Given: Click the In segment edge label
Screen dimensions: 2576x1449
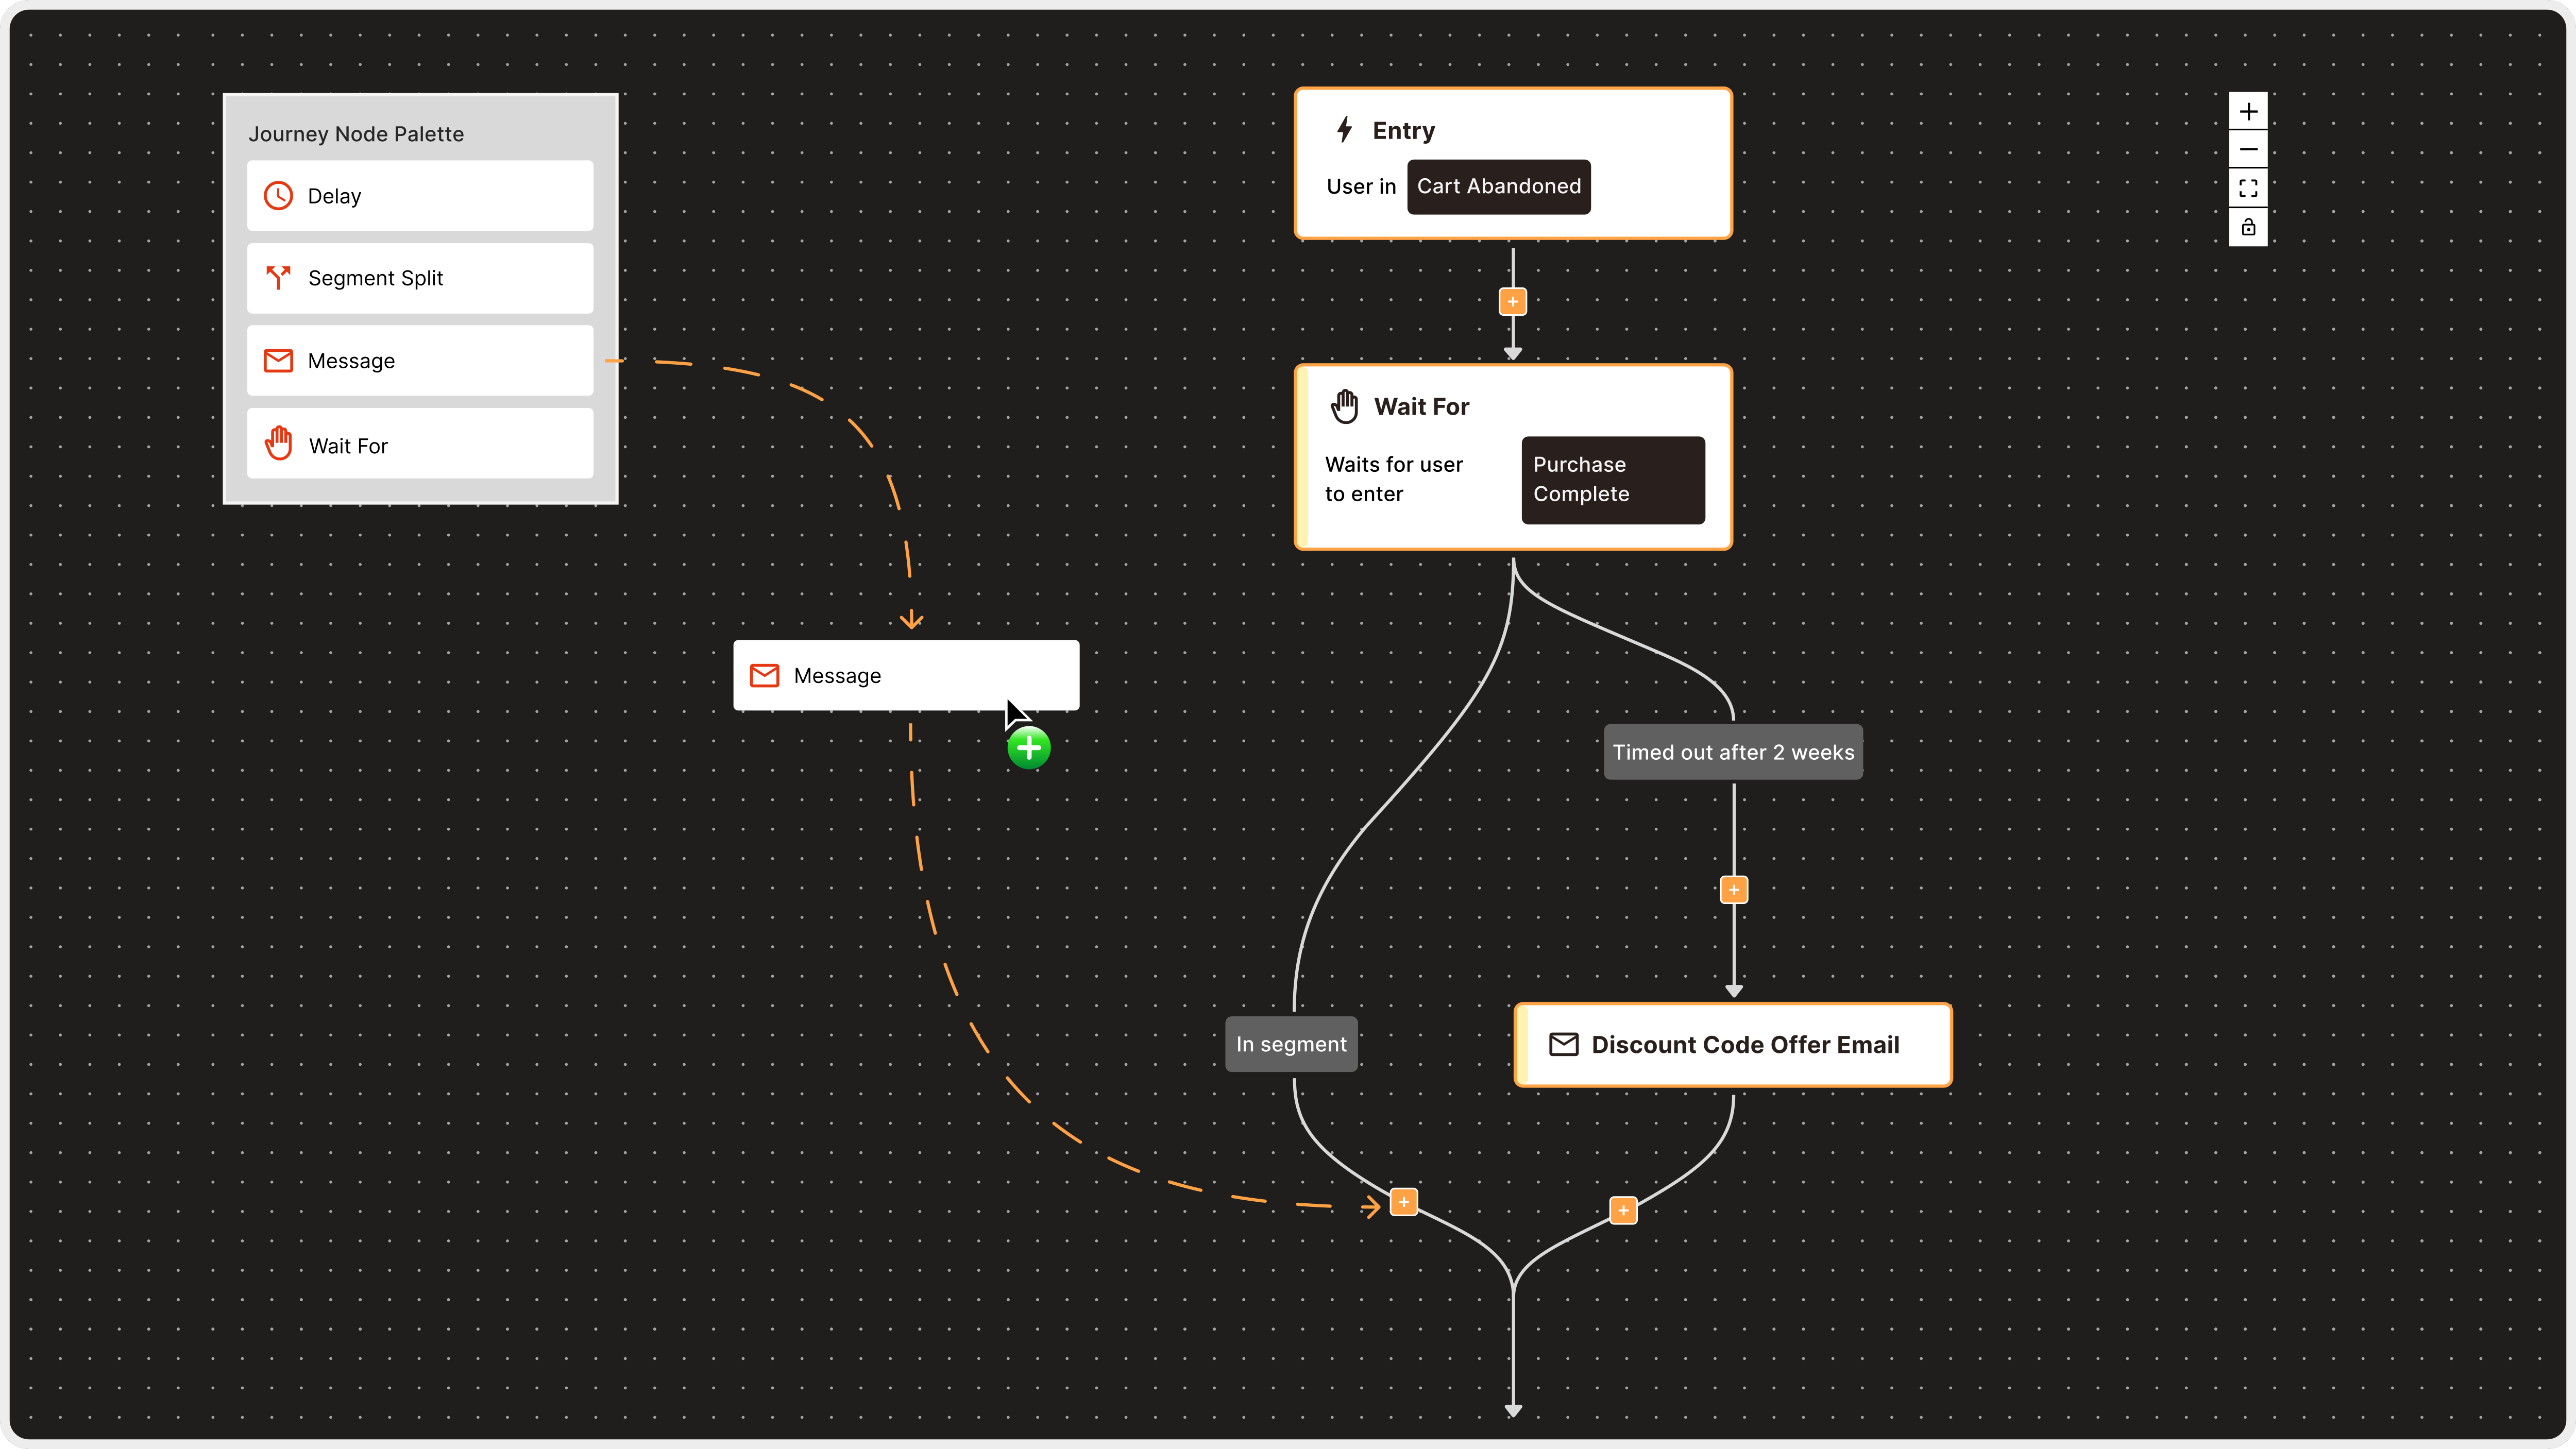Looking at the screenshot, I should coord(1291,1044).
